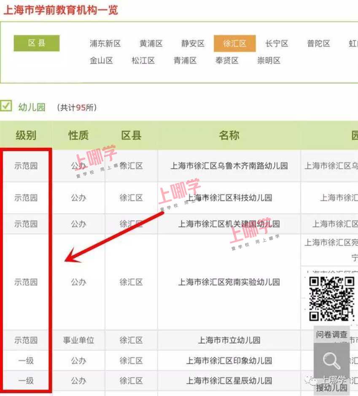This screenshot has height=396, width=358.
Task: Switch to 黄浦区 district
Action: pyautogui.click(x=151, y=43)
